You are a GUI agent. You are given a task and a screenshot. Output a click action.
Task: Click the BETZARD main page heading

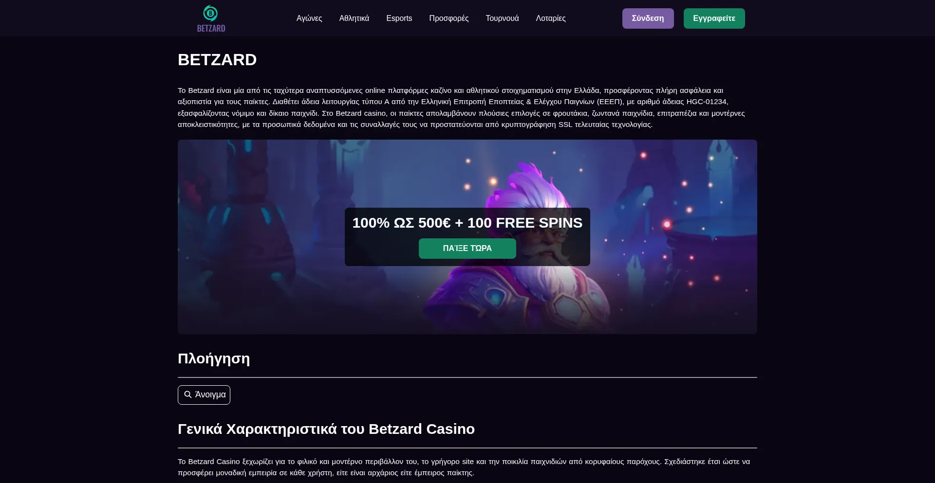pyautogui.click(x=217, y=60)
